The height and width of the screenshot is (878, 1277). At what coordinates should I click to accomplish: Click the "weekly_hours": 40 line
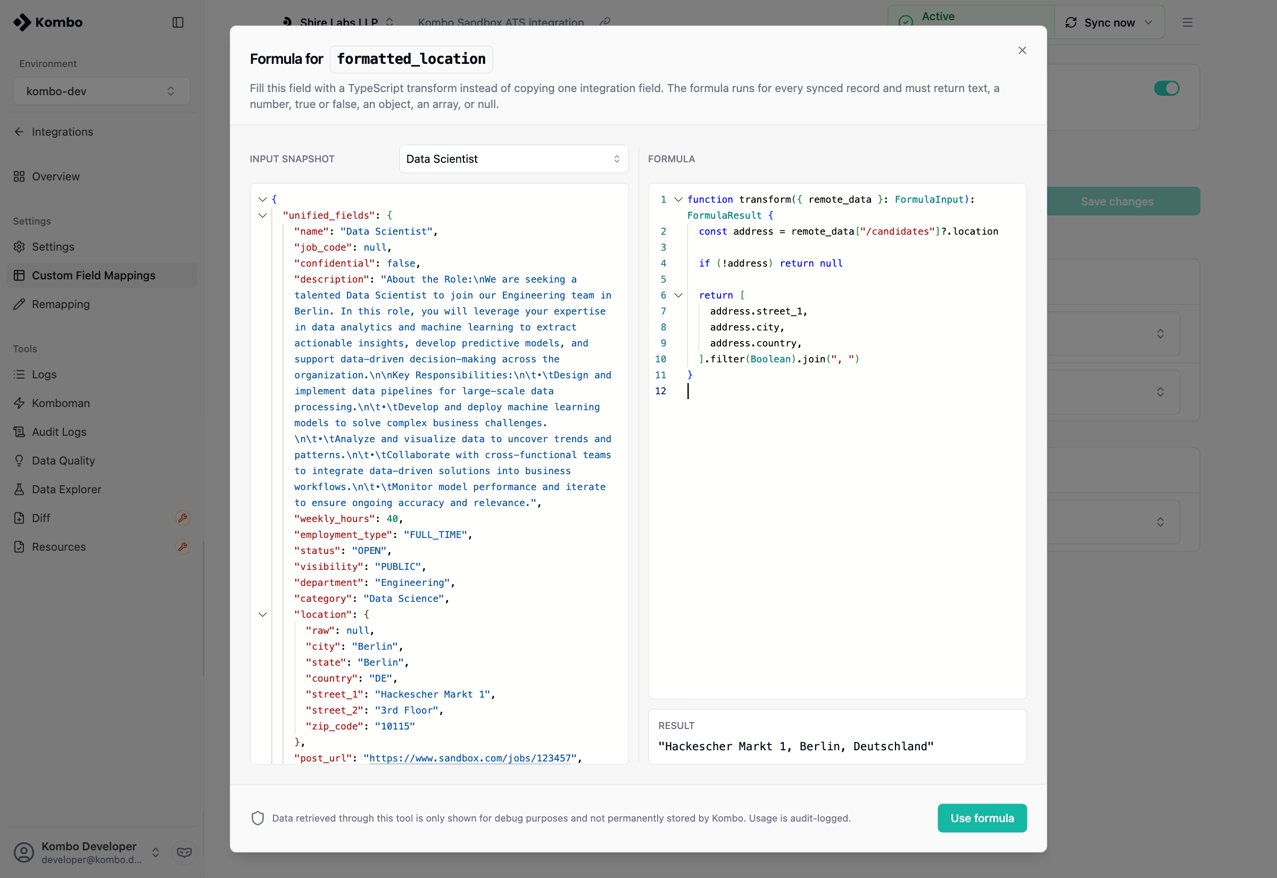pos(349,518)
